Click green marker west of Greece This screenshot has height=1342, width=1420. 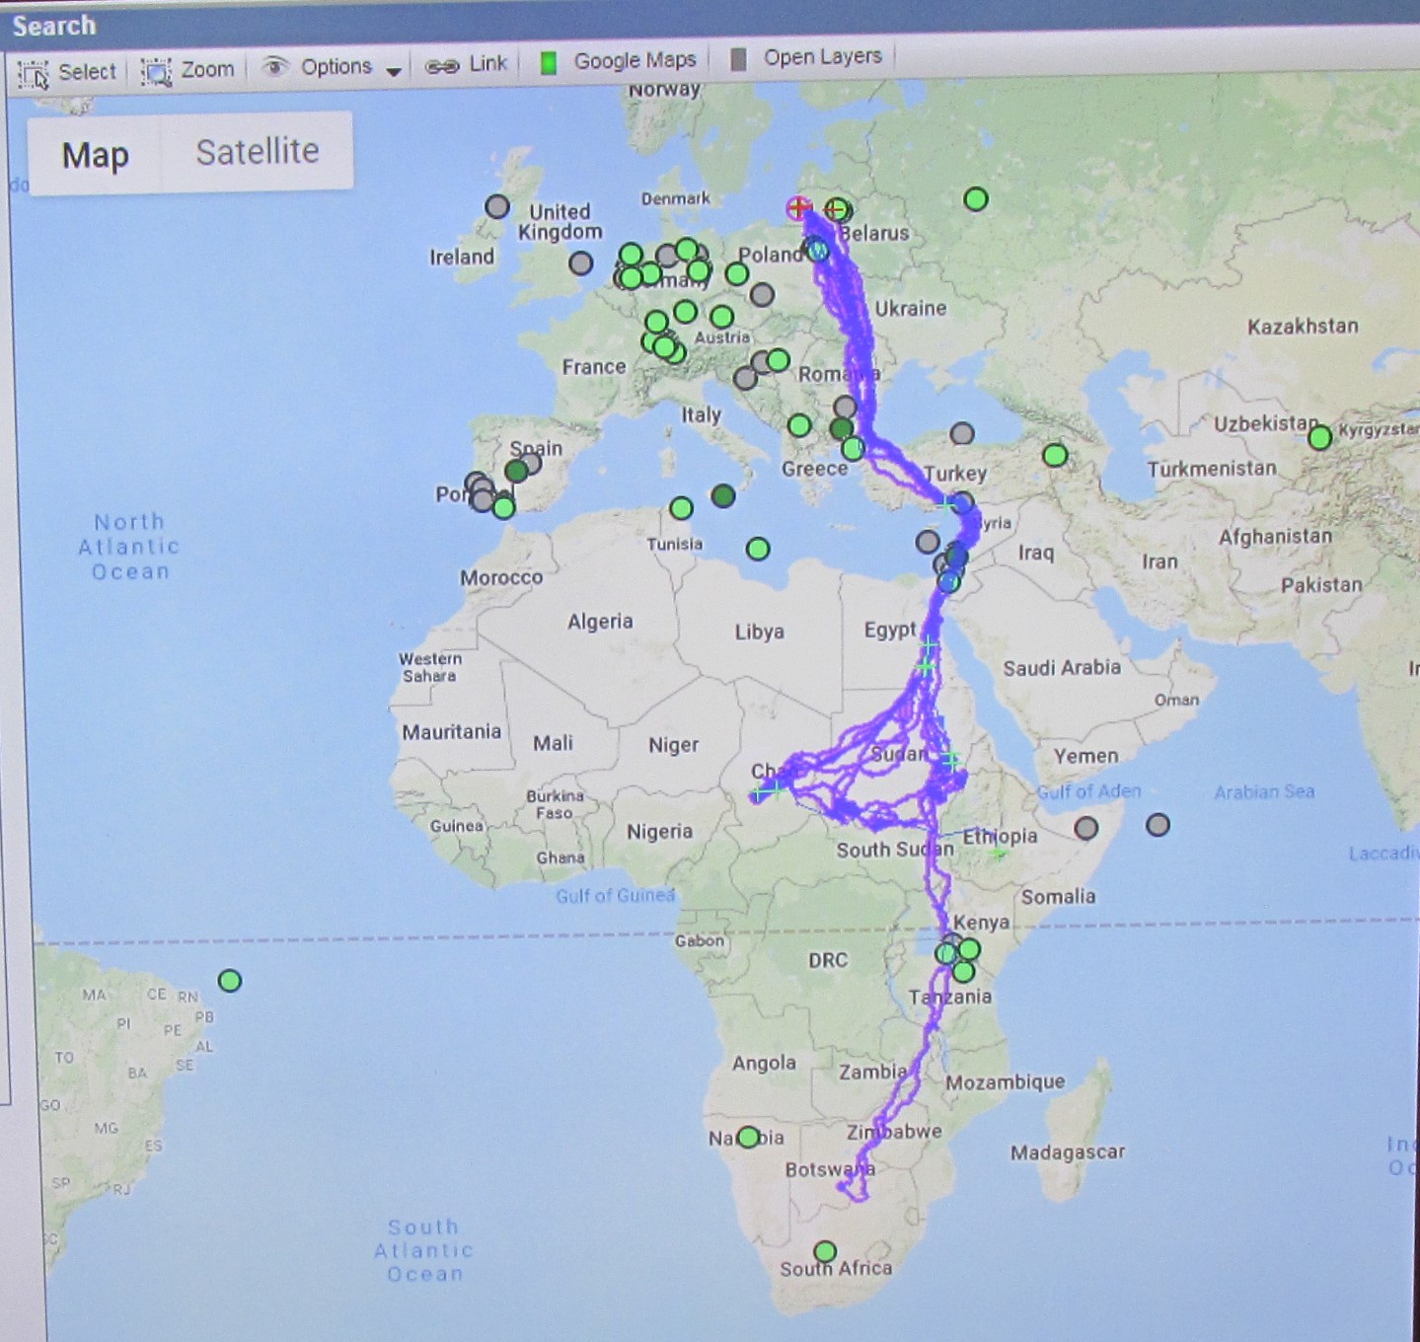[x=799, y=425]
